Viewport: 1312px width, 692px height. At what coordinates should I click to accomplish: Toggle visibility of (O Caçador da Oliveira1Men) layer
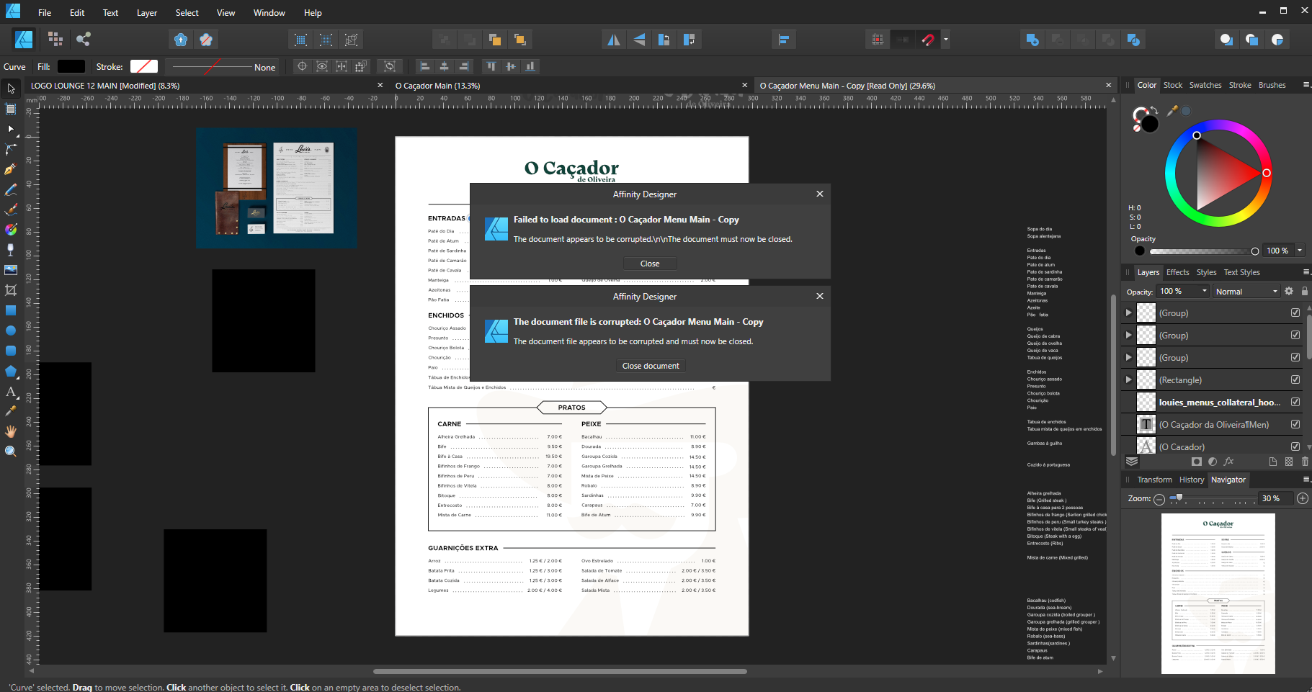1295,424
